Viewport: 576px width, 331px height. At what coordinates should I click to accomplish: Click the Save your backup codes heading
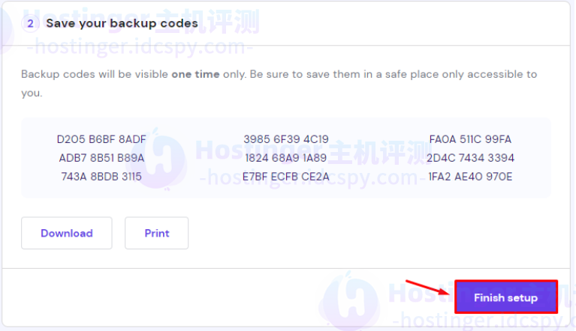[122, 23]
